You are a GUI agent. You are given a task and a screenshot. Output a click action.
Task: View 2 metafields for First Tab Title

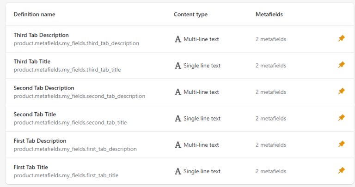coord(271,171)
